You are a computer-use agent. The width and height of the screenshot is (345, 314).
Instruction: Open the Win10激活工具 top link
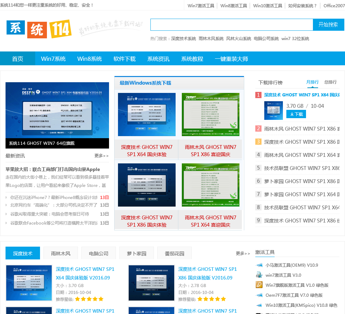268,6
